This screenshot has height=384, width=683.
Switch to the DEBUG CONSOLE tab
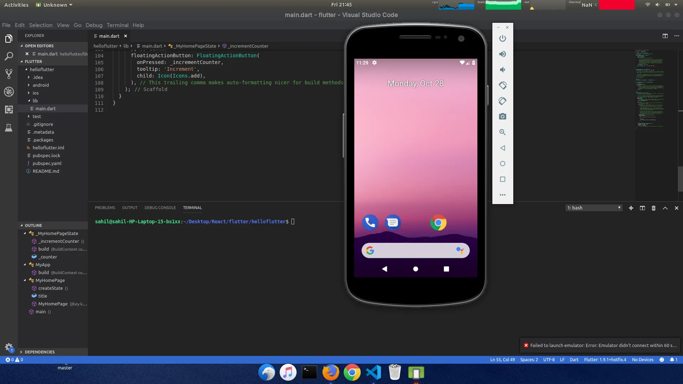[x=160, y=208]
